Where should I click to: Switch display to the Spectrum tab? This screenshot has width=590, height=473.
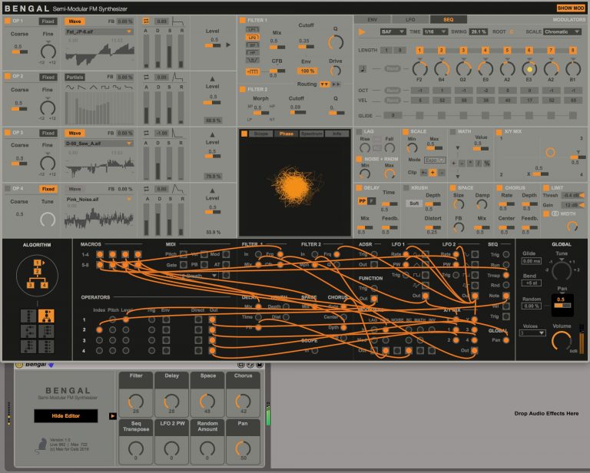point(312,134)
